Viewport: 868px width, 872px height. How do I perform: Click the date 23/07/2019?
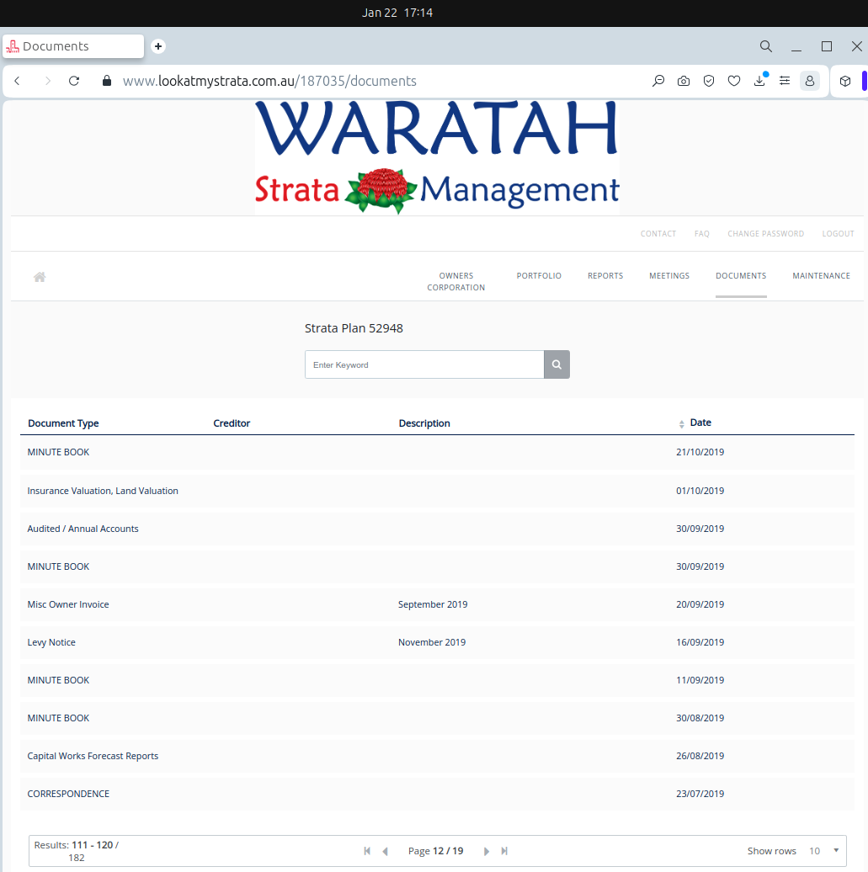pos(700,794)
